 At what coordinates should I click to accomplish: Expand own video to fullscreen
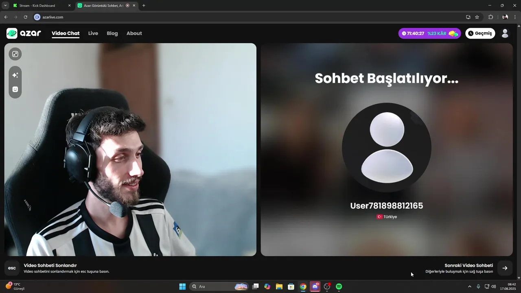(15, 54)
